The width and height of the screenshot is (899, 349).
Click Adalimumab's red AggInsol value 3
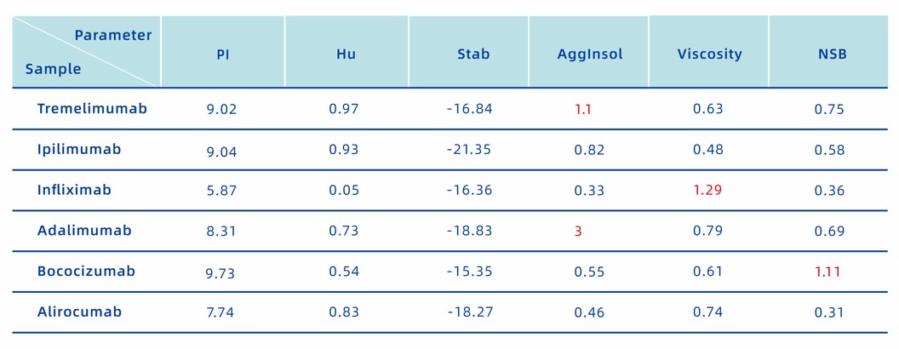578,232
